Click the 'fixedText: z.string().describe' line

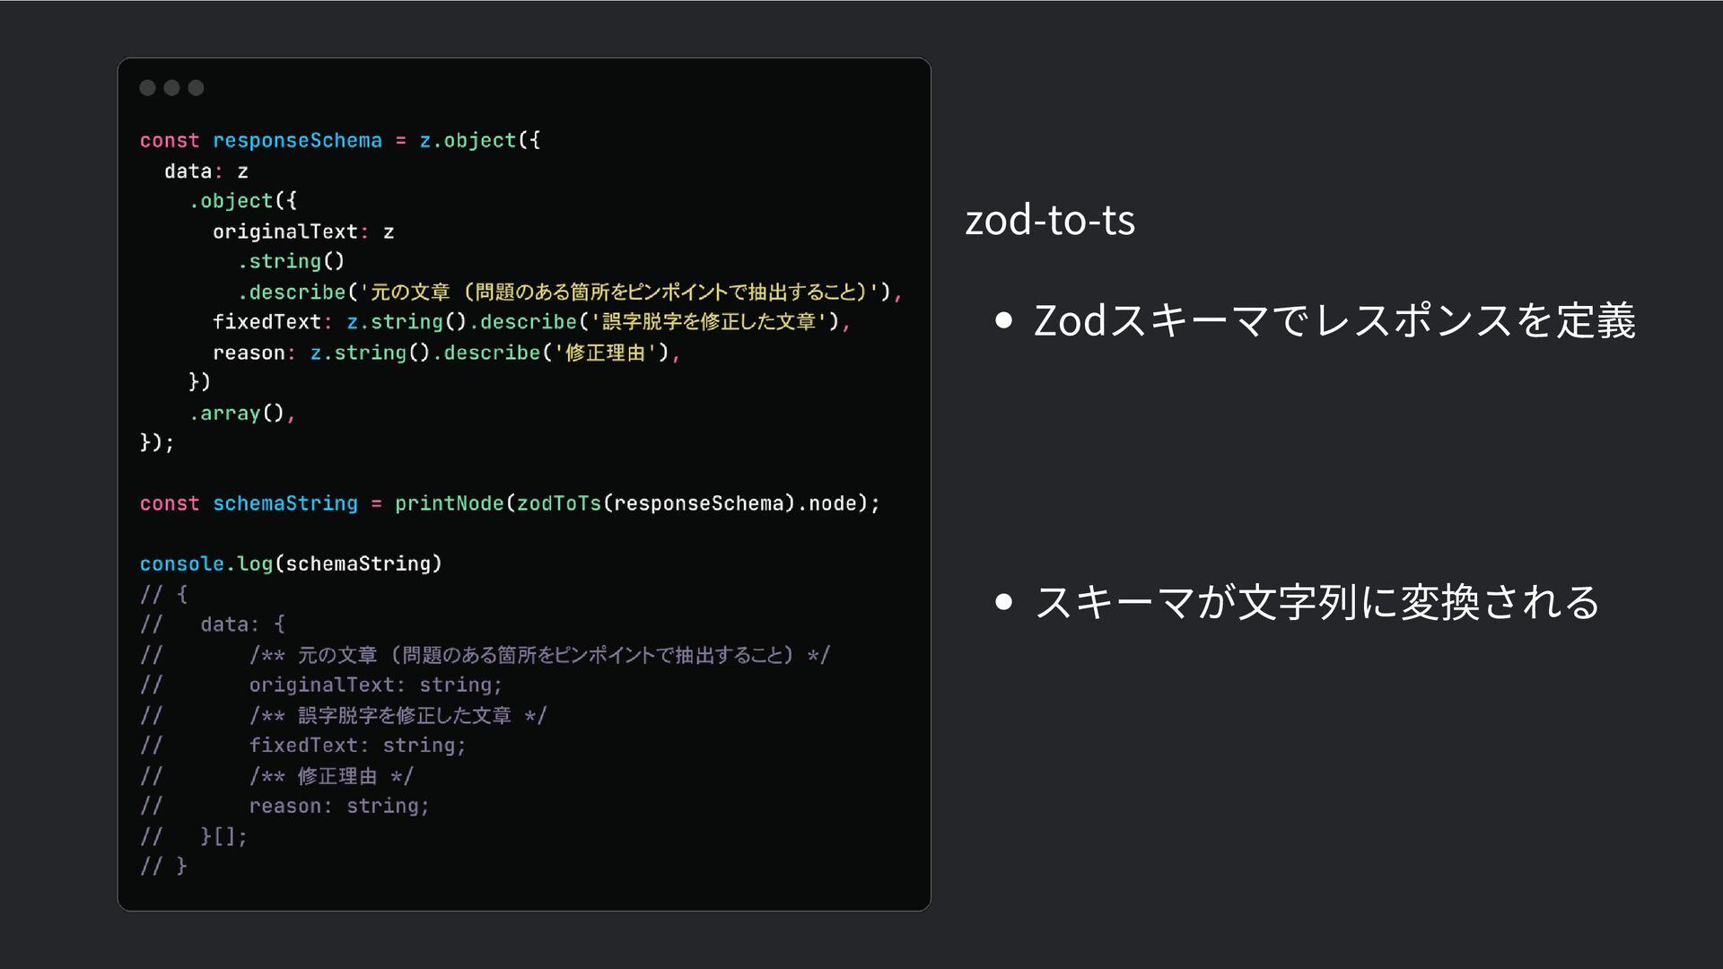point(531,322)
